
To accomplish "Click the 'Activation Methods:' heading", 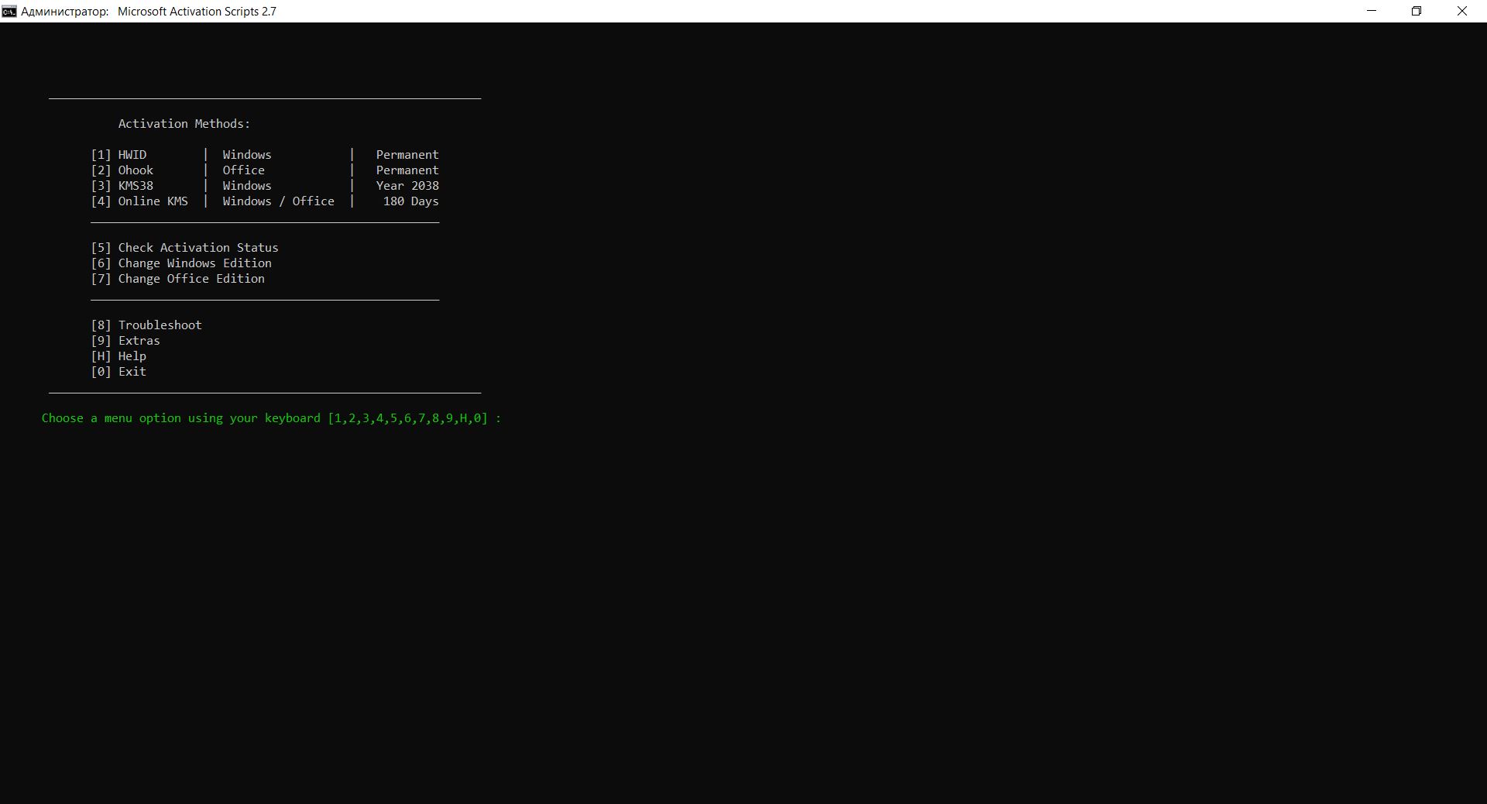I will point(184,124).
